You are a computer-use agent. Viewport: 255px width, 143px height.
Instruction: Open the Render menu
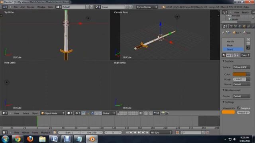(31, 7)
